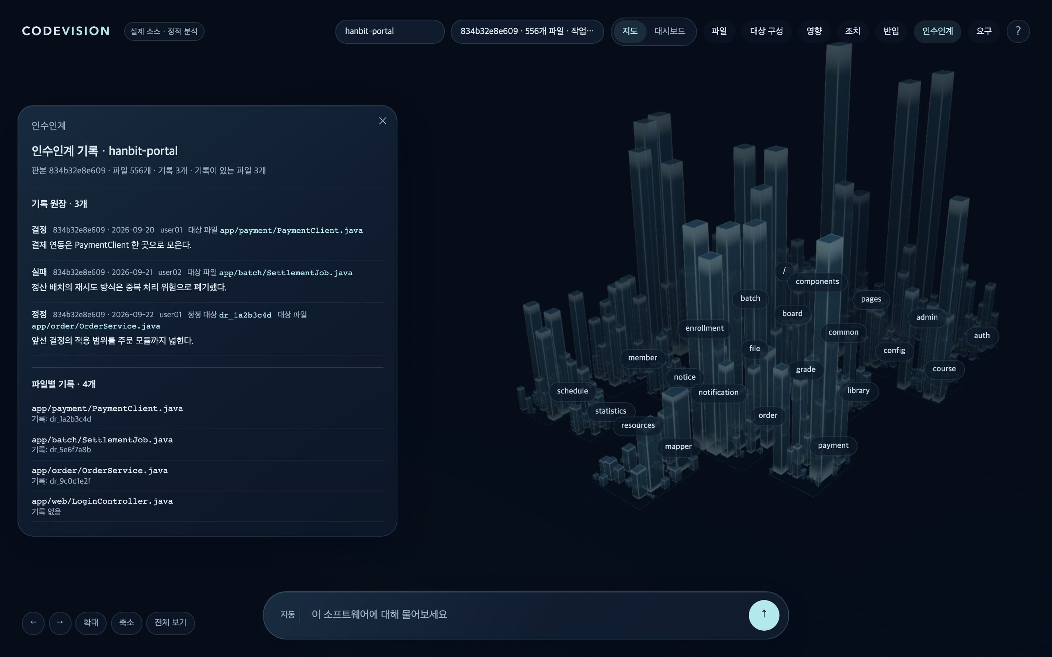Click the 확대 zoom-in button

(91, 623)
